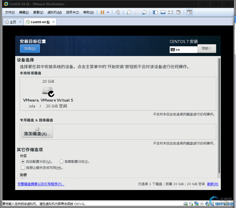Open the 选项卡(T) menu
This screenshot has height=208, width=236.
pos(72,12)
